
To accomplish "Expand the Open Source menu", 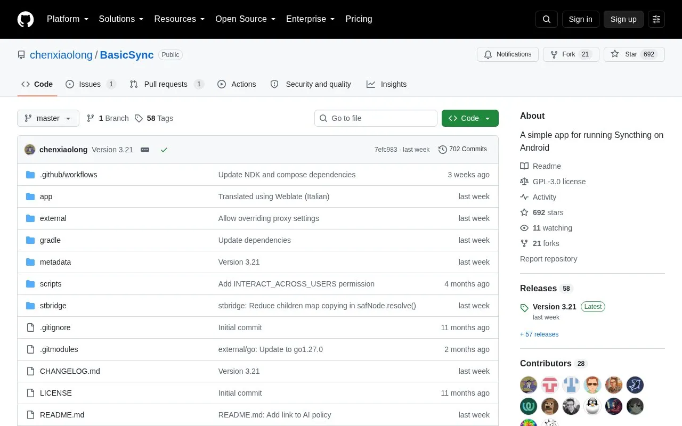I will [246, 19].
